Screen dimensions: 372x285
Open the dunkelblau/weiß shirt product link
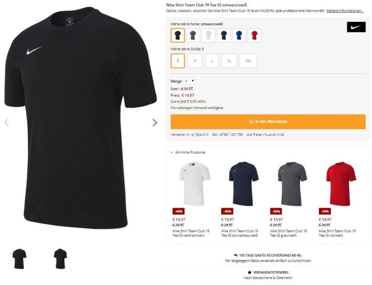(x=240, y=233)
